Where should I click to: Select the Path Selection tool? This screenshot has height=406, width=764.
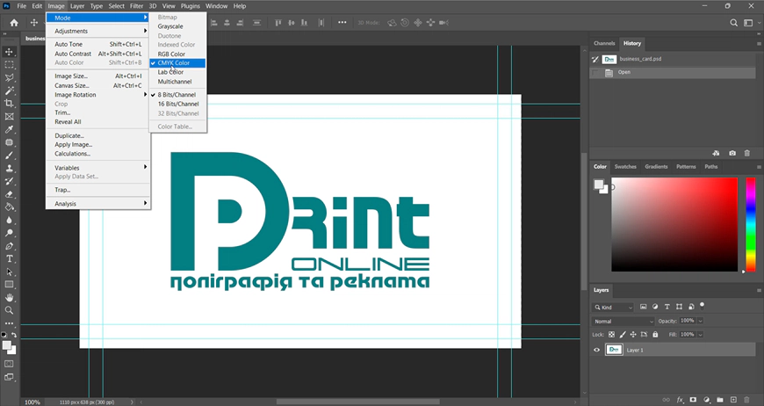coord(9,272)
